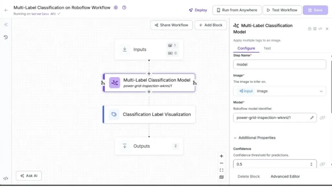Close the Multi-Label Classification Model panel

327,29
